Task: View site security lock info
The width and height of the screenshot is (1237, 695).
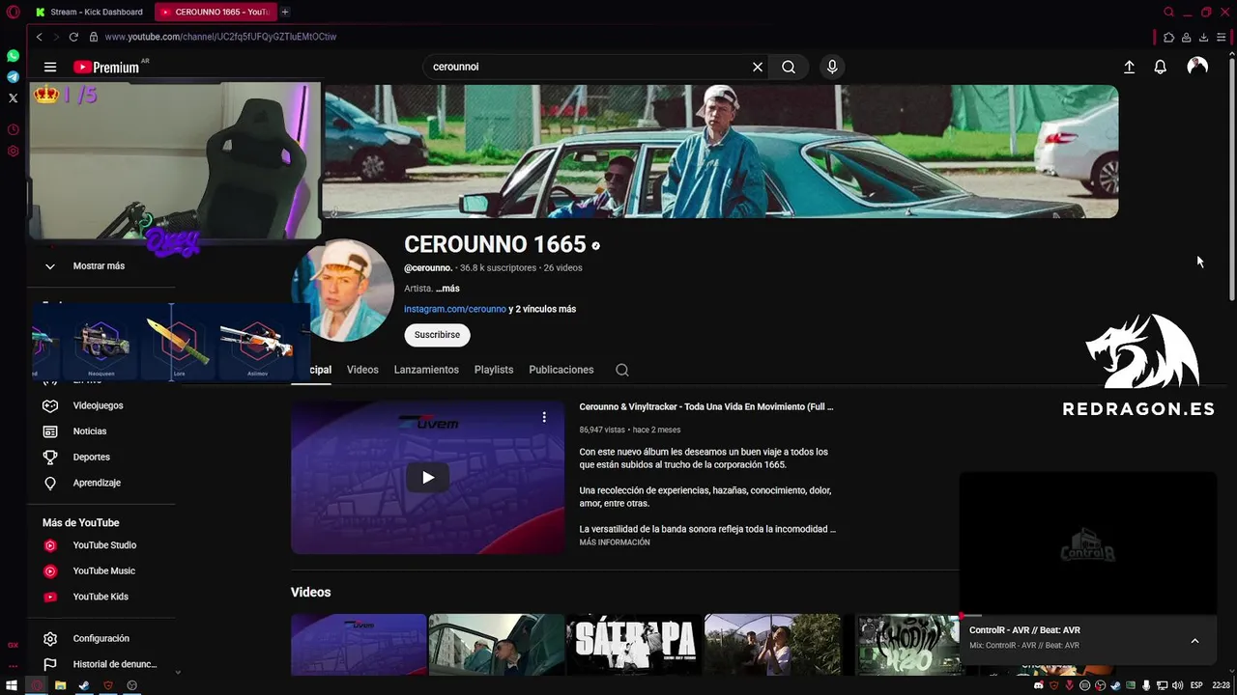Action: point(94,37)
